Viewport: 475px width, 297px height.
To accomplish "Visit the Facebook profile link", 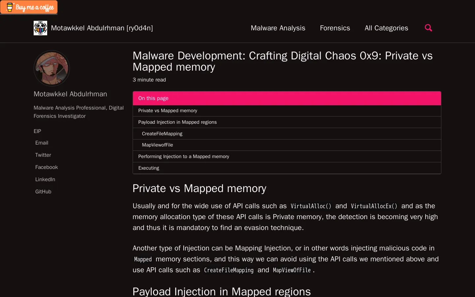I will (x=47, y=167).
